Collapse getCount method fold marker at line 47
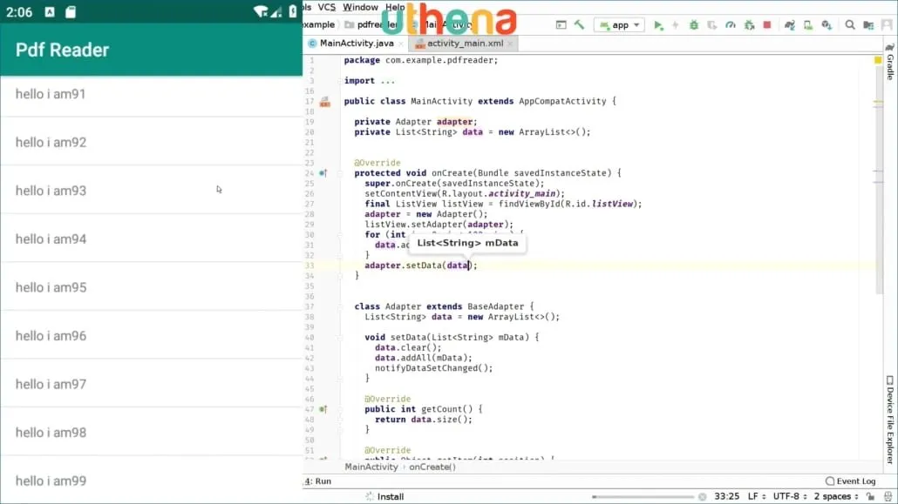Image resolution: width=898 pixels, height=504 pixels. click(x=340, y=409)
